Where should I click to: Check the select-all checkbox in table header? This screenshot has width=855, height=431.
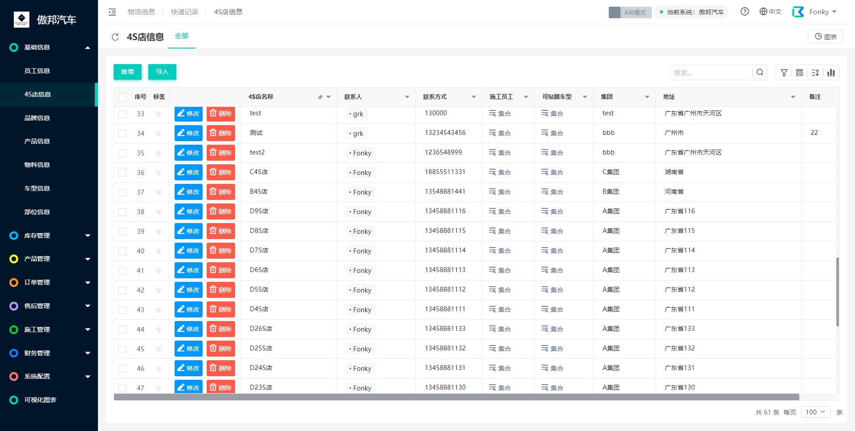[x=122, y=97]
